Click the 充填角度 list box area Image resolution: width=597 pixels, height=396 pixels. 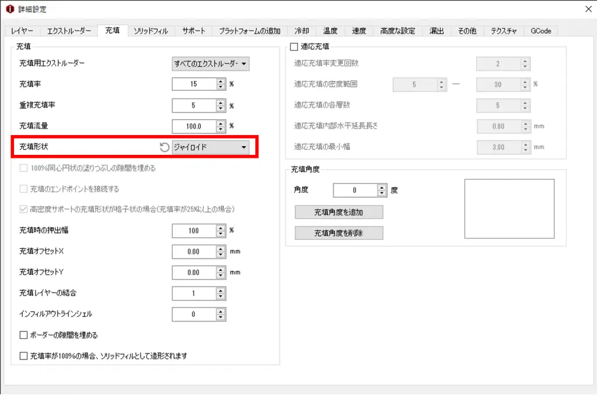(x=509, y=208)
